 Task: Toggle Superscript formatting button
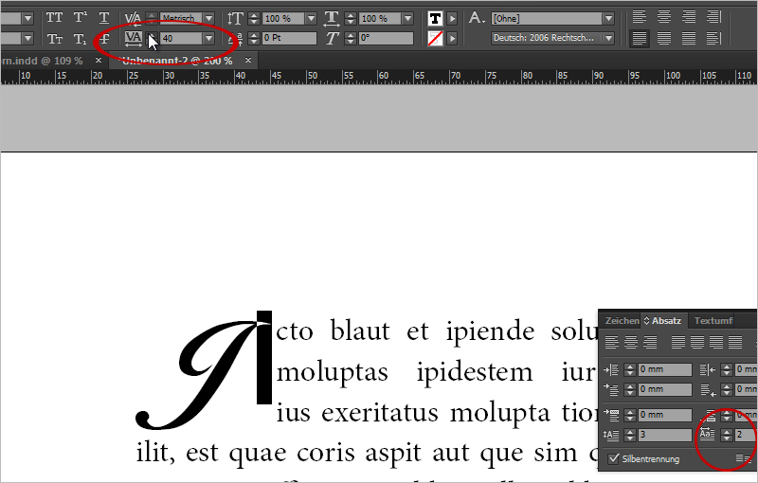pos(80,18)
